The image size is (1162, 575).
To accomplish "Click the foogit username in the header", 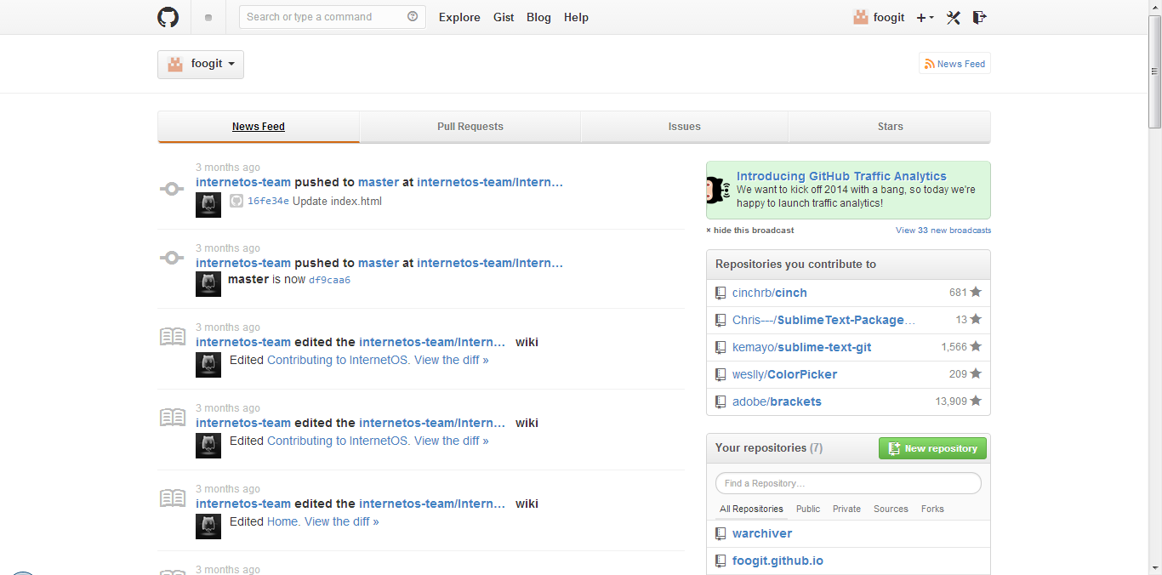I will click(x=889, y=17).
